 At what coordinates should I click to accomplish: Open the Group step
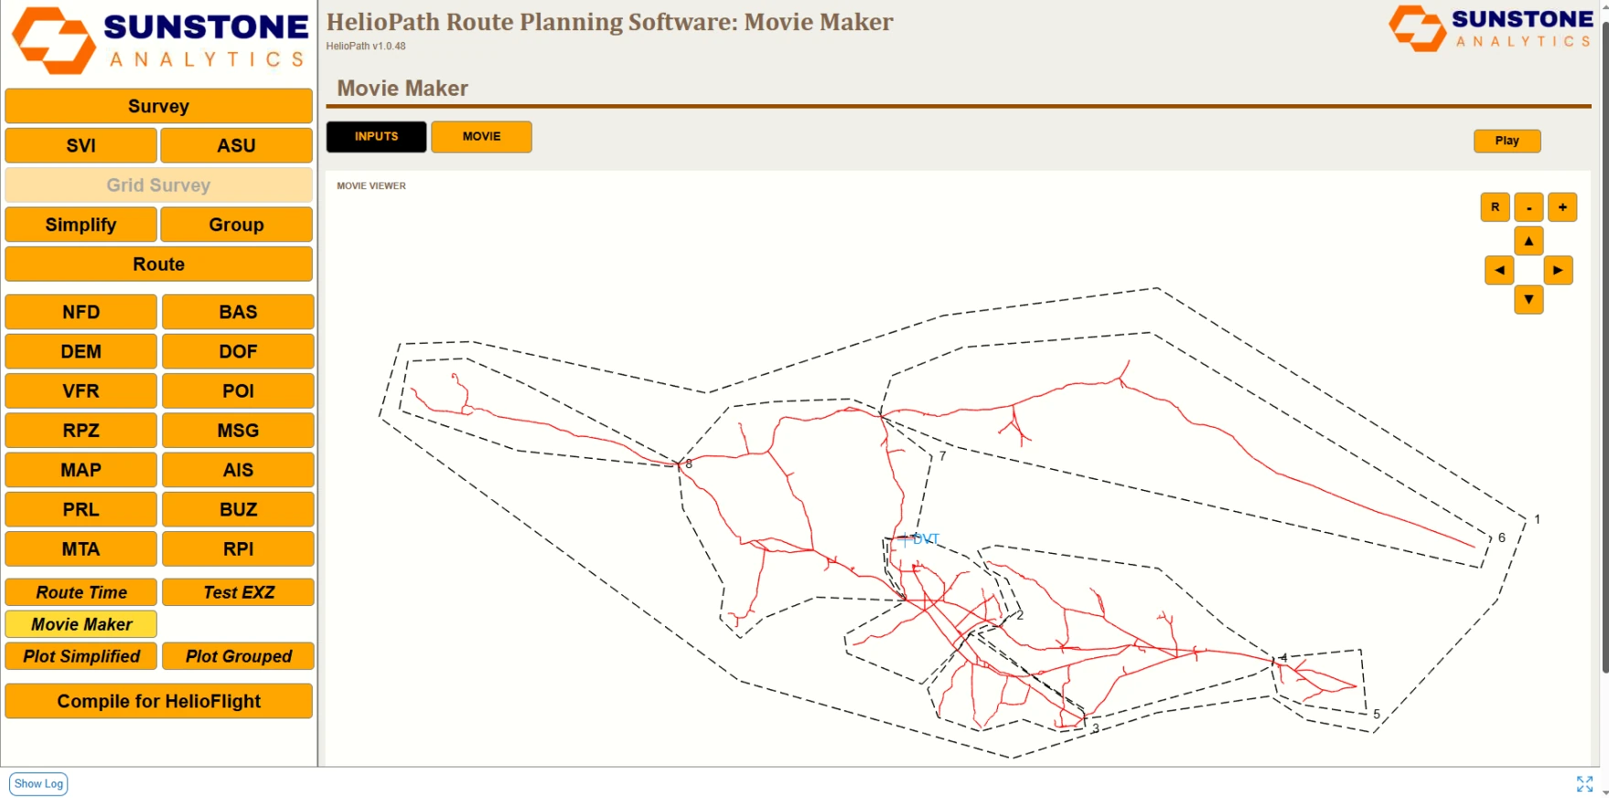(236, 225)
